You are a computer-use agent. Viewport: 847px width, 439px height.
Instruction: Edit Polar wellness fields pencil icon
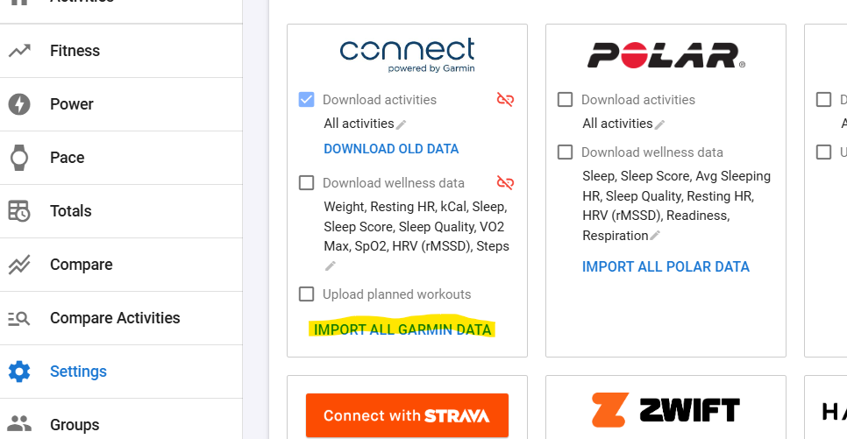(x=655, y=236)
